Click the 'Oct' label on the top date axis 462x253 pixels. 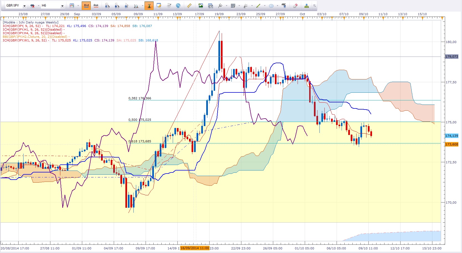302,14
